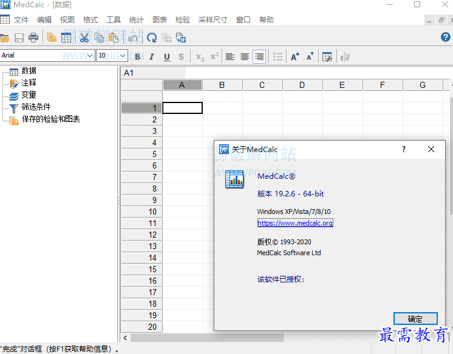453x354 pixels.
Task: Toggle Underline formatting
Action: click(x=167, y=57)
